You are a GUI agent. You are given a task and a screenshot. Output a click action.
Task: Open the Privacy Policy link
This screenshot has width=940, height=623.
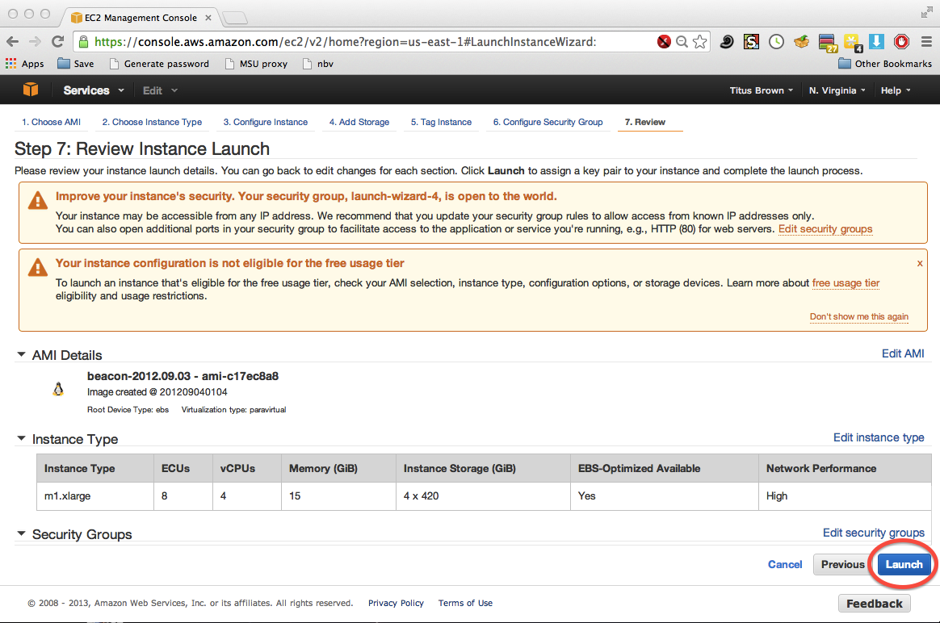(x=396, y=604)
